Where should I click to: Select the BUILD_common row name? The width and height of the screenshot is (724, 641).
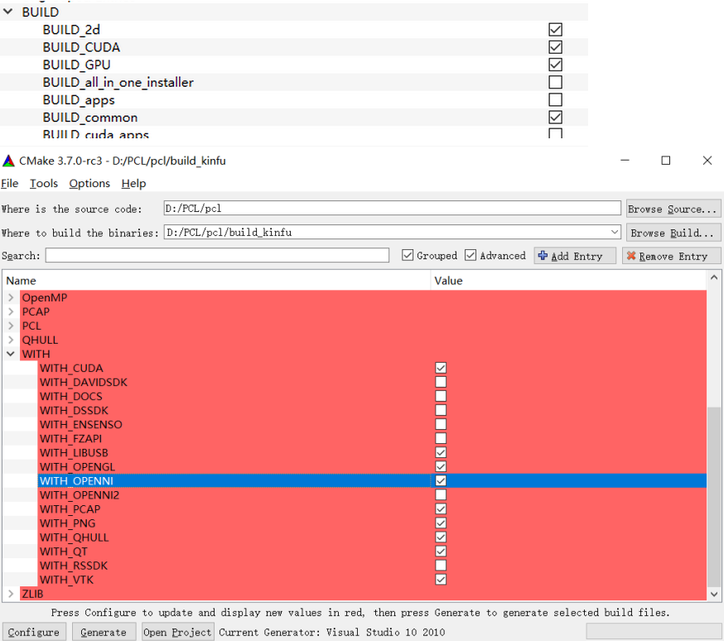point(90,118)
